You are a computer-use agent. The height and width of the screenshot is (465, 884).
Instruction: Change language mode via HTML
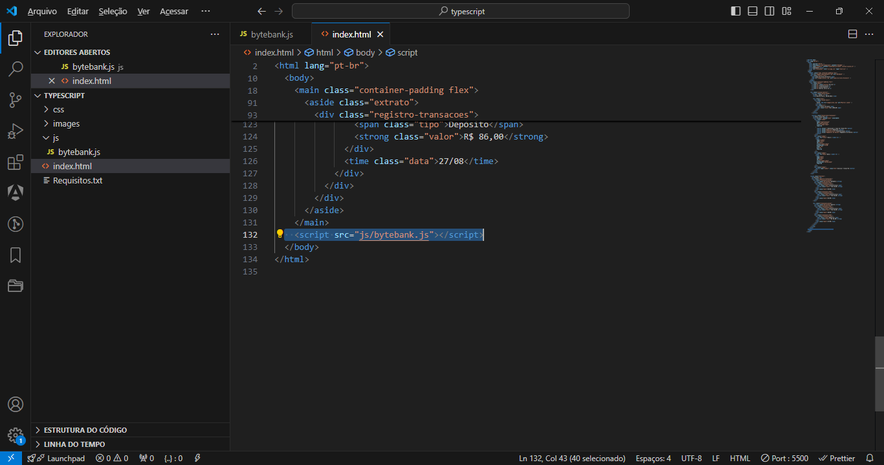coord(740,458)
